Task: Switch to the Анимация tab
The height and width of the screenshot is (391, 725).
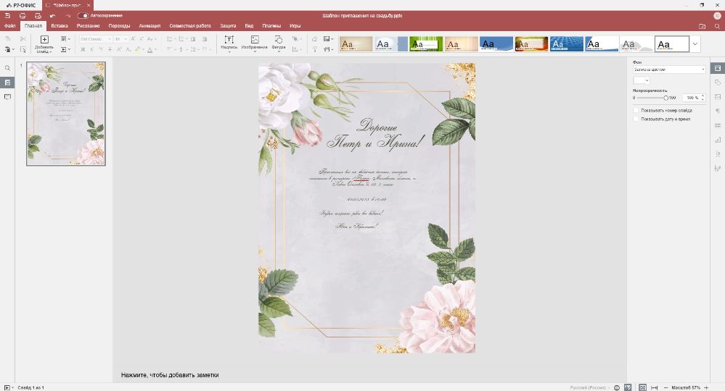Action: pos(149,26)
